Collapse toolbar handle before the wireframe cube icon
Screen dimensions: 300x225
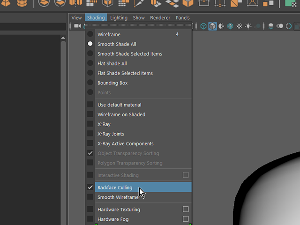(196, 26)
